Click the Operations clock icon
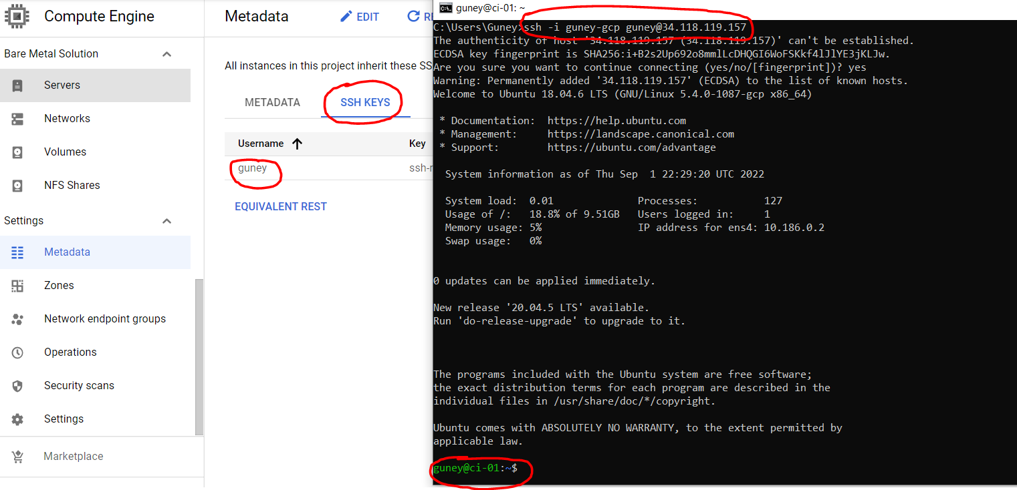This screenshot has height=490, width=1017. coord(17,352)
